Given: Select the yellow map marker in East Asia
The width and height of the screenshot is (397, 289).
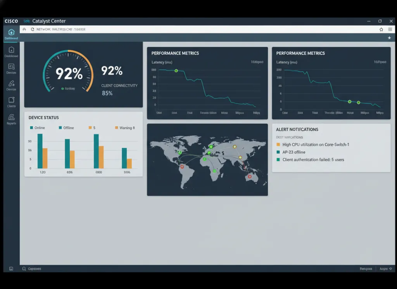Looking at the screenshot, I should 240,157.
